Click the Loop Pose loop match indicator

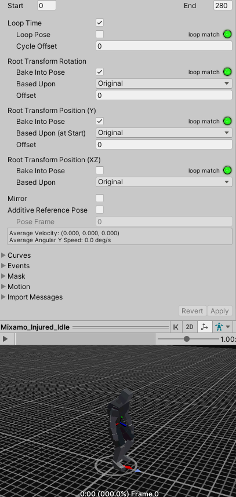click(x=227, y=34)
